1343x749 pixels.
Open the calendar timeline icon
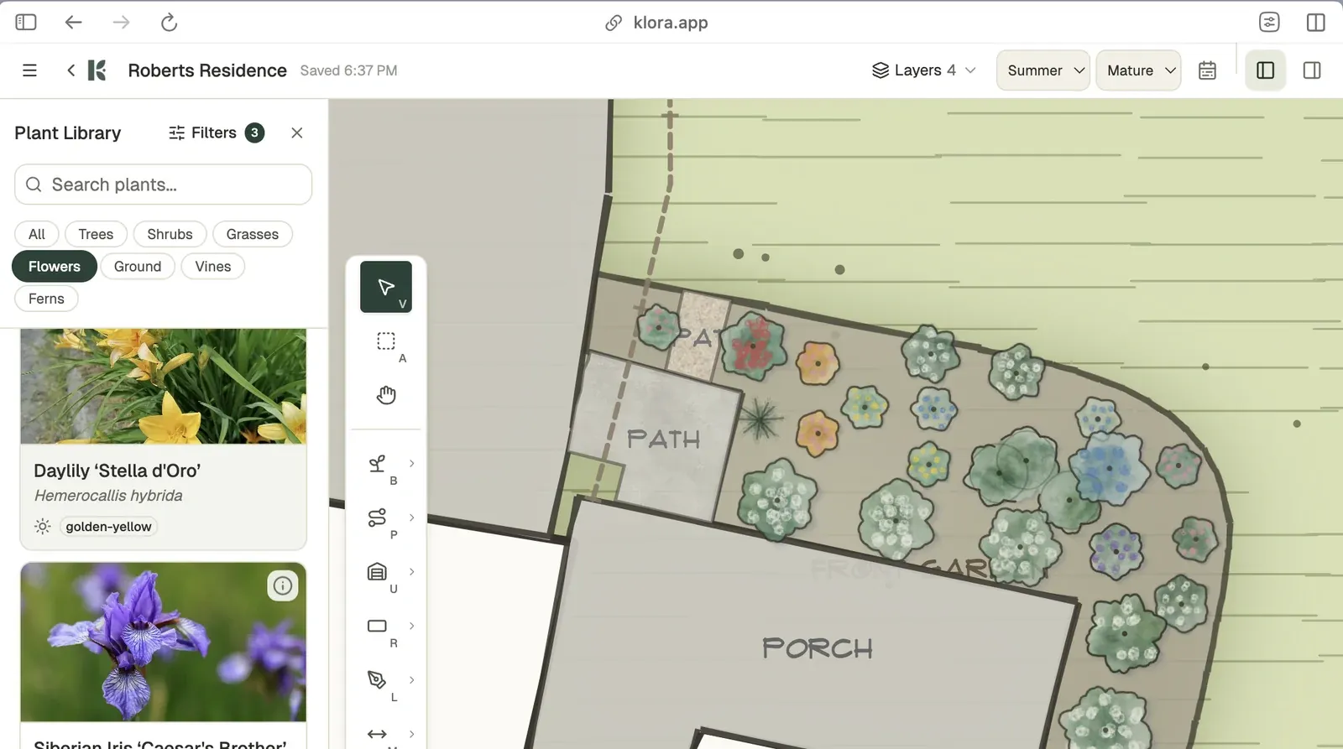click(x=1207, y=70)
